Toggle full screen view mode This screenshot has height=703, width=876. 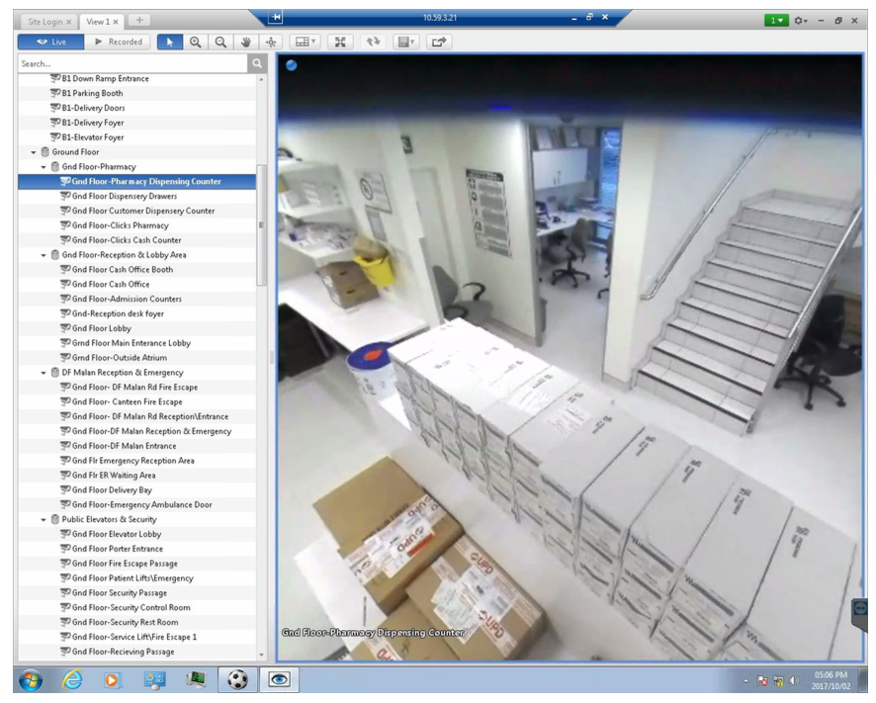click(340, 42)
